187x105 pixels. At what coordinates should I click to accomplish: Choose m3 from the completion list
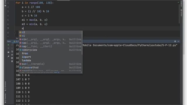(x=51, y=32)
